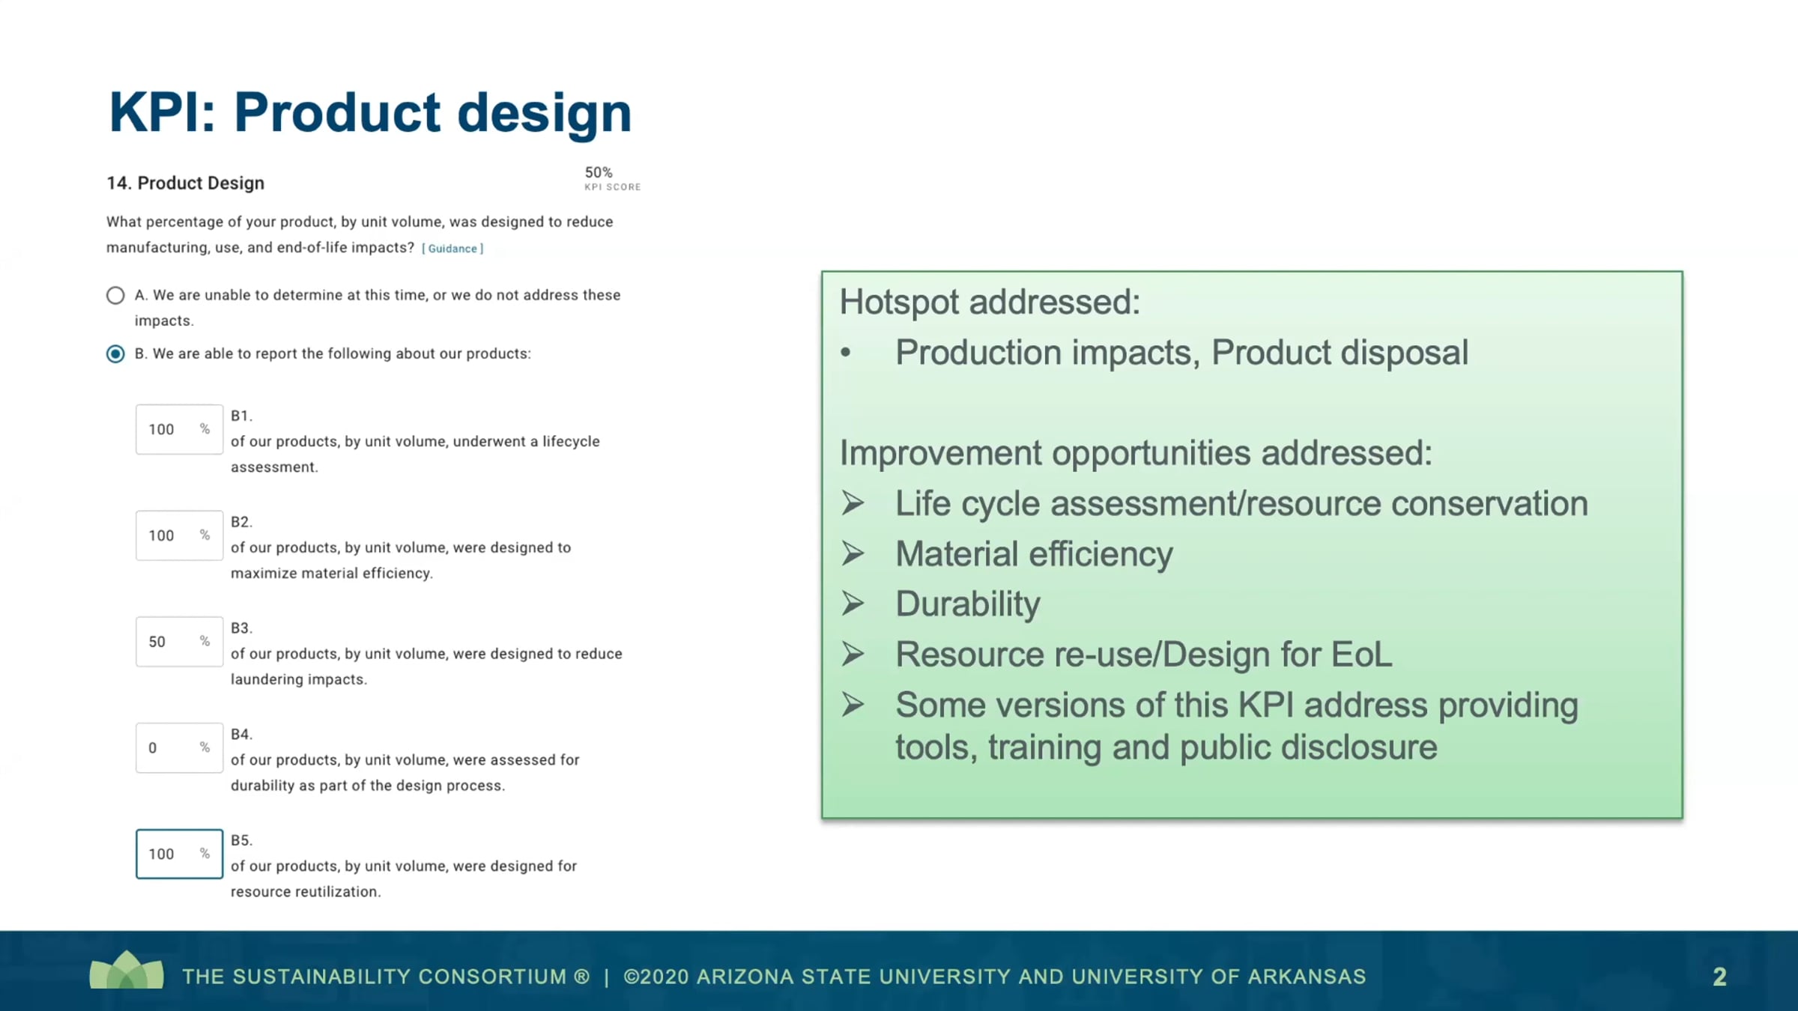Click the arrow bullet beside Some versions
The width and height of the screenshot is (1798, 1011).
click(853, 705)
